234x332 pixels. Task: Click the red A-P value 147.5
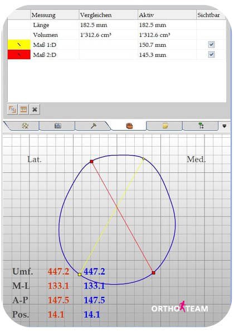click(x=58, y=300)
